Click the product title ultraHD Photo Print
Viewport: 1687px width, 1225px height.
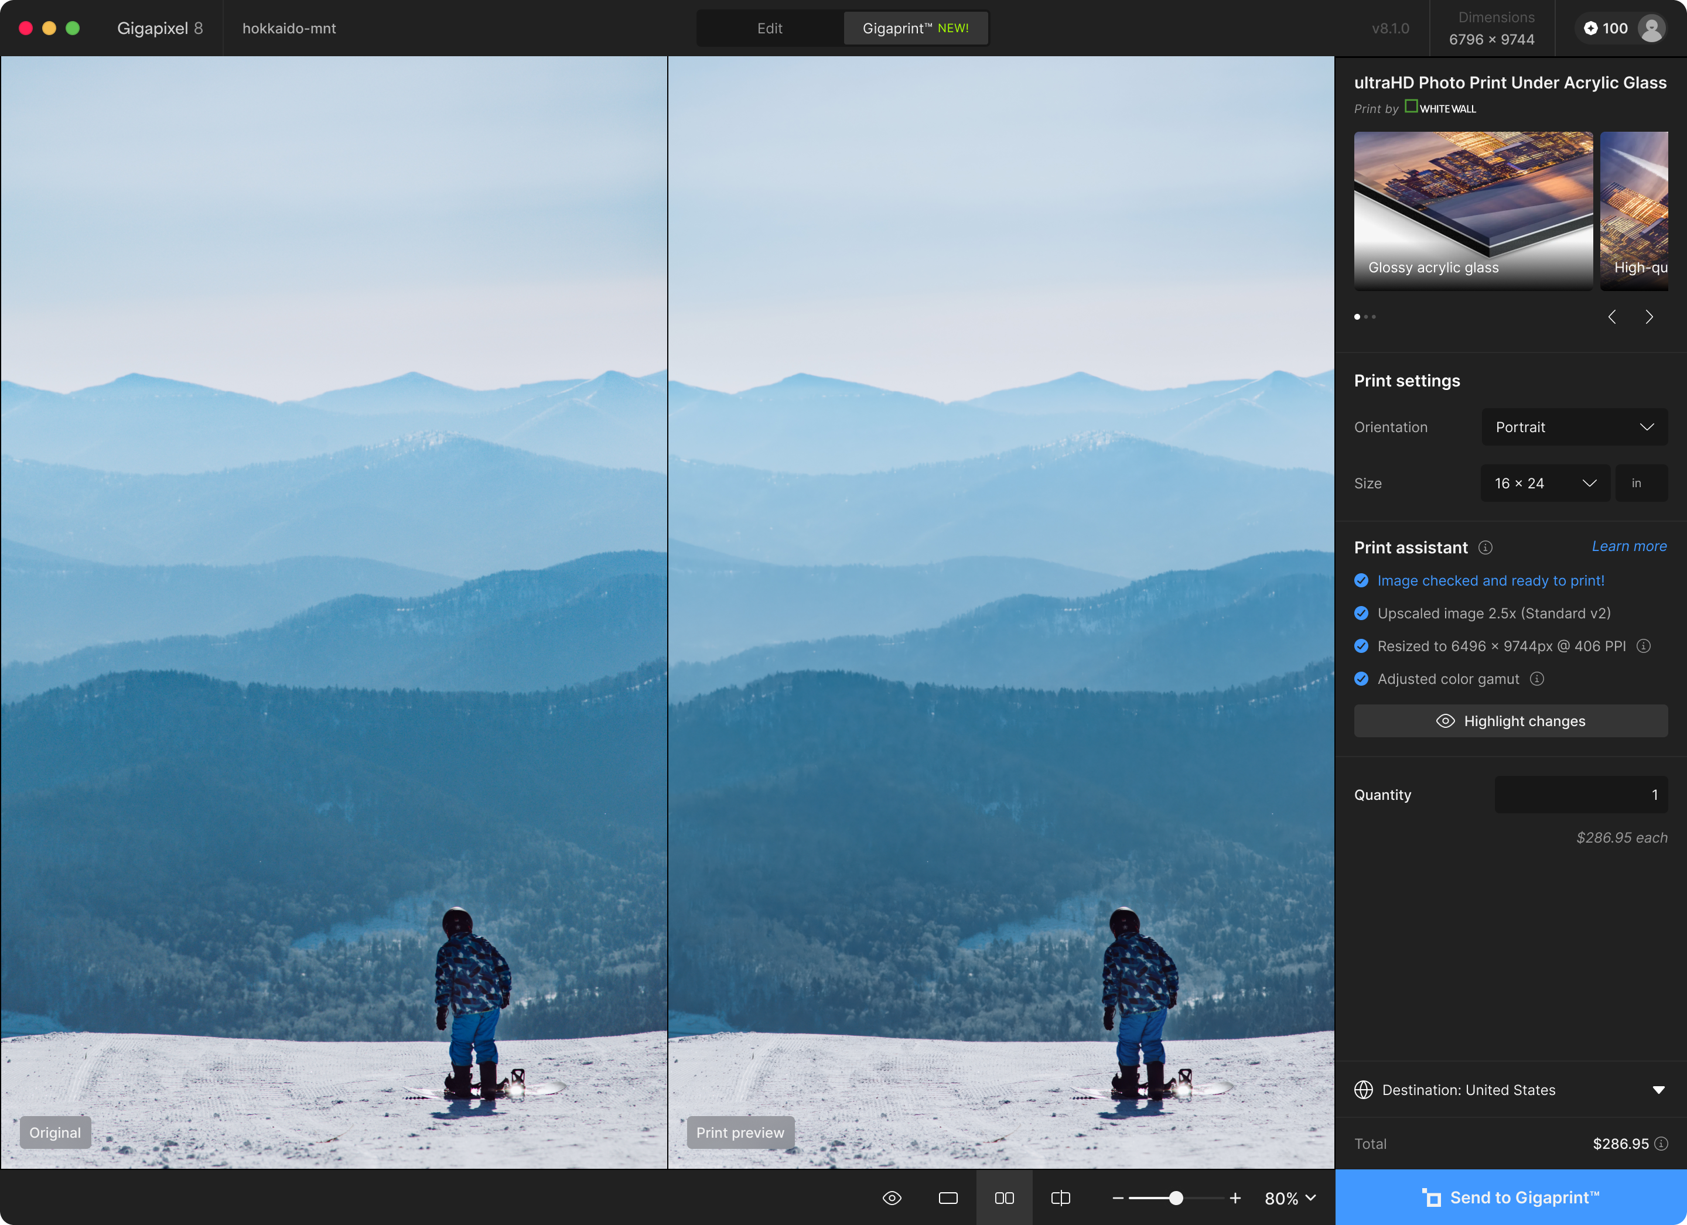click(x=1510, y=83)
